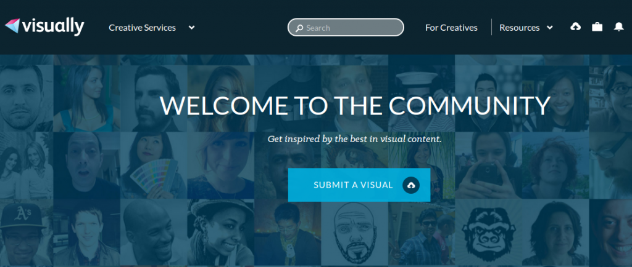This screenshot has height=267, width=632.
Task: Open the Creative Services menu
Action: 143,28
